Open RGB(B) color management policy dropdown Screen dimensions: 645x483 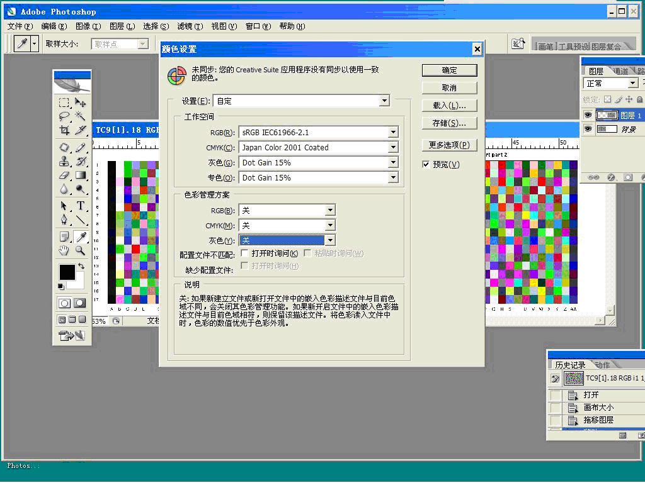(x=287, y=210)
